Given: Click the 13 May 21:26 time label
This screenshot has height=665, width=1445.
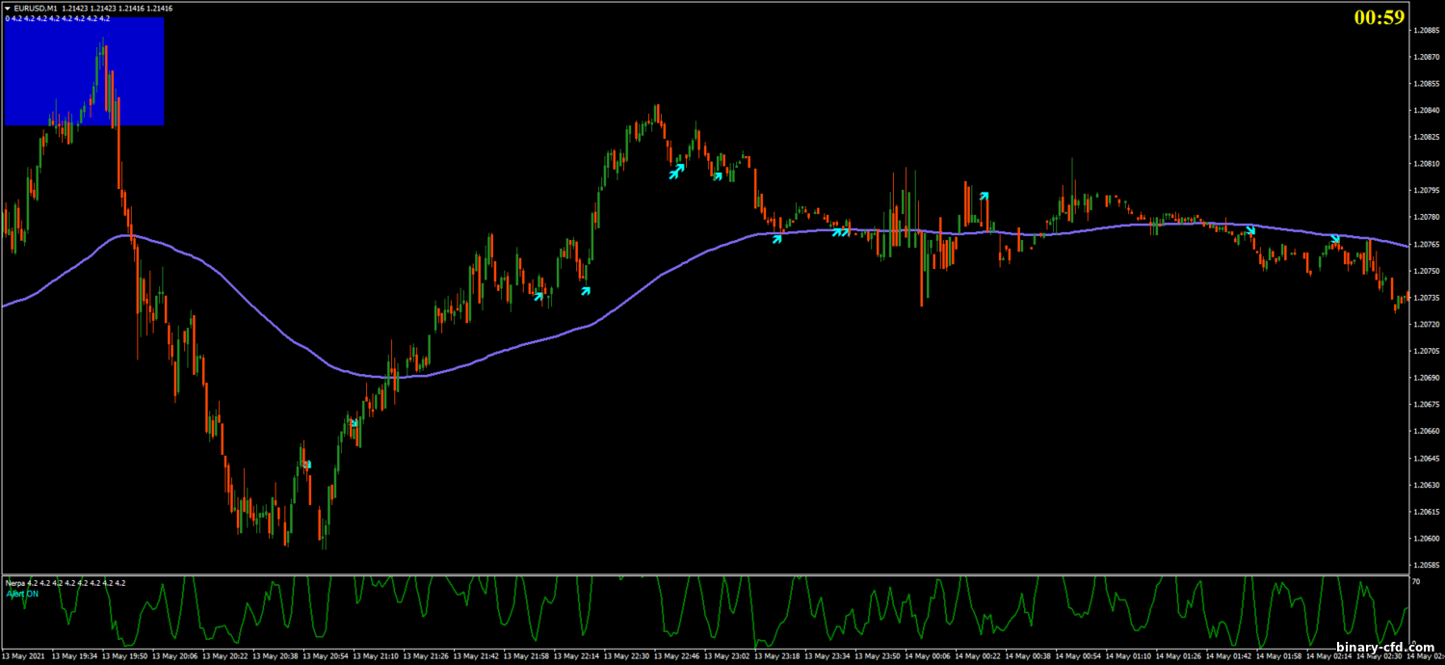Looking at the screenshot, I should pos(427,655).
